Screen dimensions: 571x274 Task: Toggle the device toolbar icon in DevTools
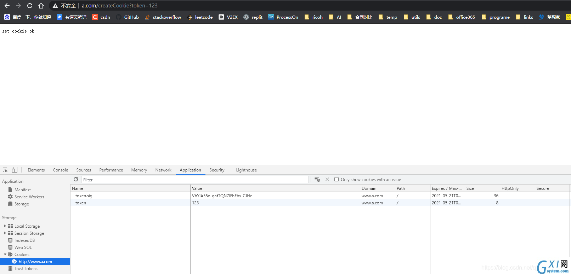(15, 170)
